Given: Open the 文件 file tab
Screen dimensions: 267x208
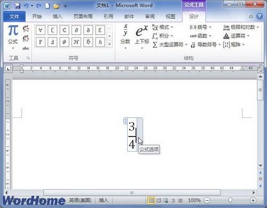Looking at the screenshot, I should click(x=14, y=17).
